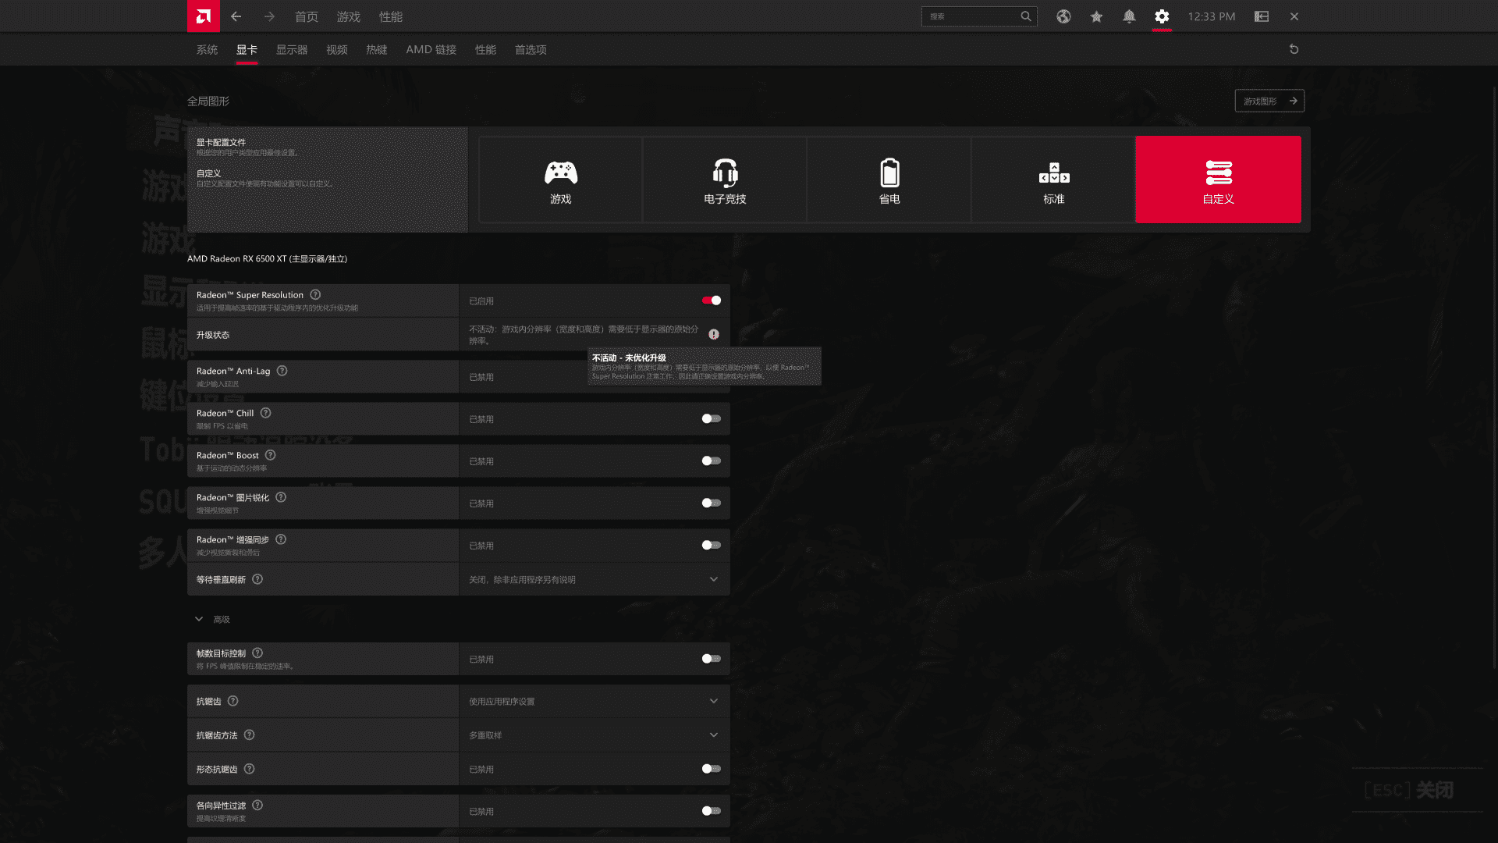Disable Radeon Super Resolution toggle

(x=711, y=301)
